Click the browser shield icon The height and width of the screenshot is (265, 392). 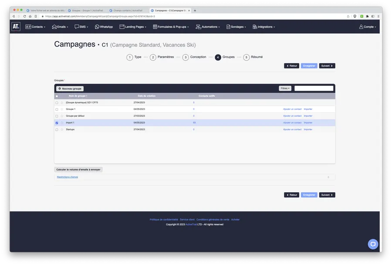[x=355, y=16]
